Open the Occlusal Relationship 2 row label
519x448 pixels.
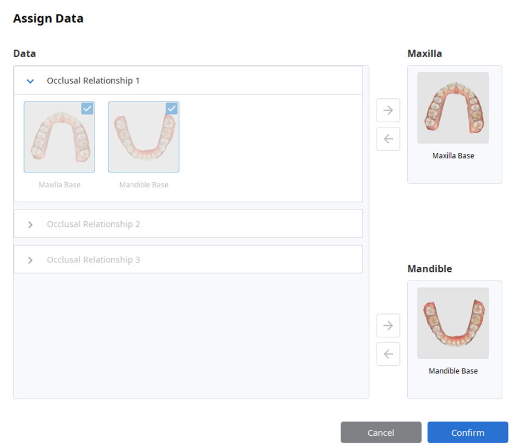93,224
